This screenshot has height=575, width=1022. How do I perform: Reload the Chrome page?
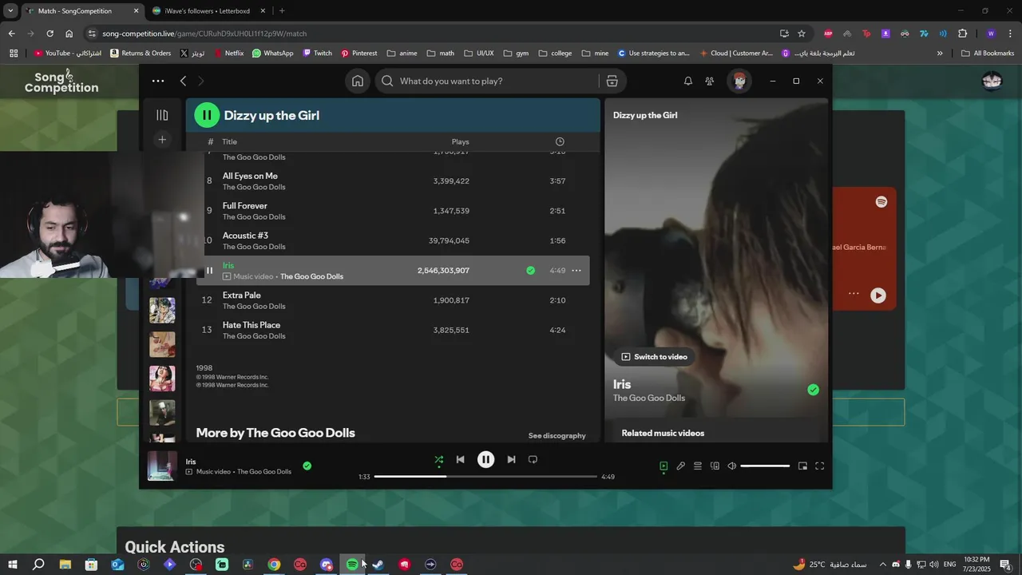click(50, 34)
